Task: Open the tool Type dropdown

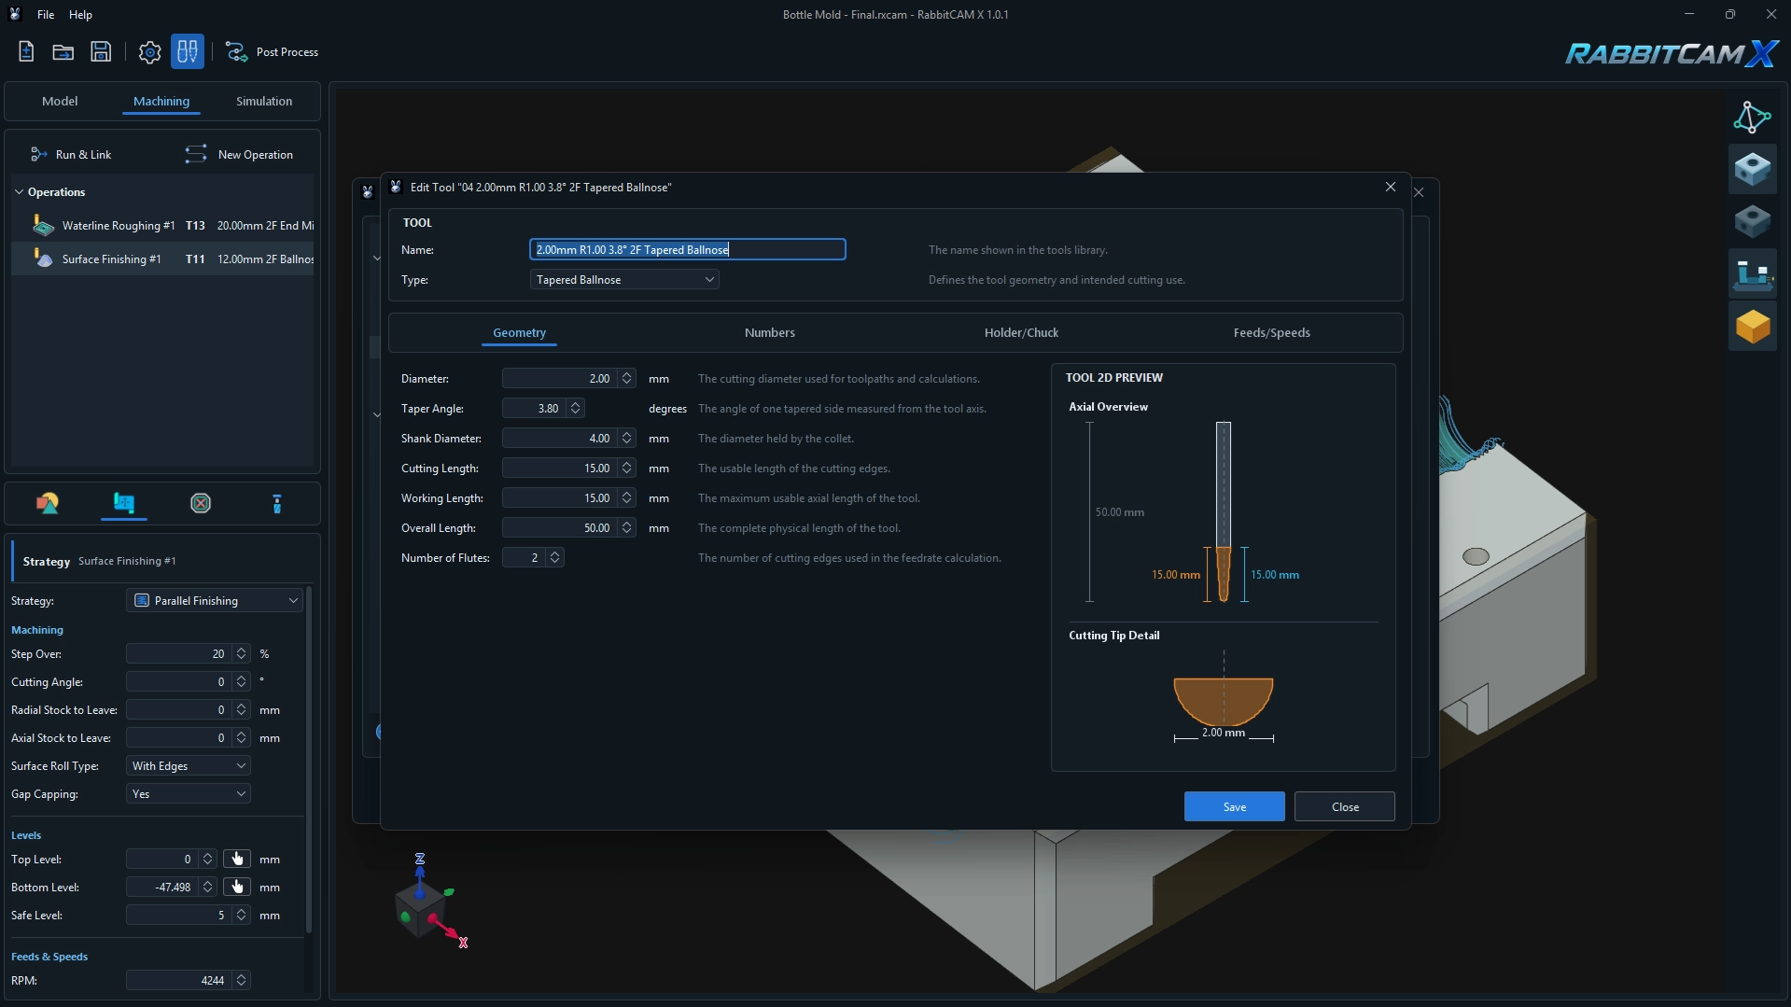Action: point(624,279)
